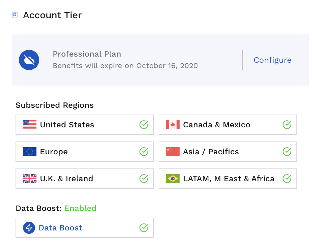The width and height of the screenshot is (318, 252).
Task: Select the Data Boost Enabled status label
Action: point(80,208)
